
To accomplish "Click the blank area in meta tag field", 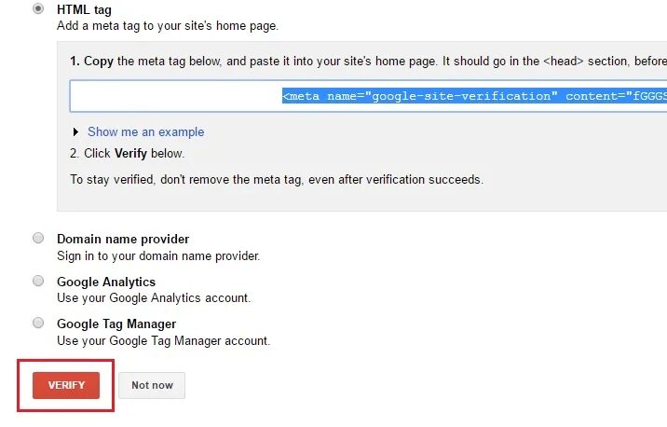I will click(175, 97).
